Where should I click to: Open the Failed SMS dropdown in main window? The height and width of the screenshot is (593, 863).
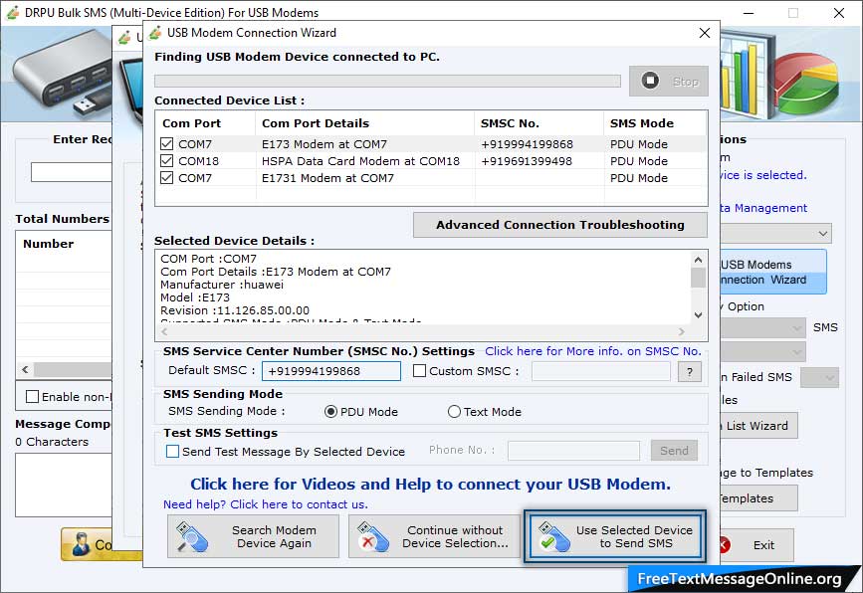click(819, 378)
